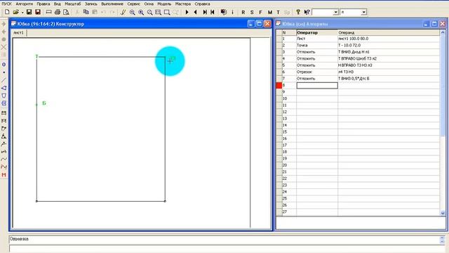Select the line segment tool in sidebar
Image resolution: width=449 pixels, height=253 pixels.
[x=4, y=80]
